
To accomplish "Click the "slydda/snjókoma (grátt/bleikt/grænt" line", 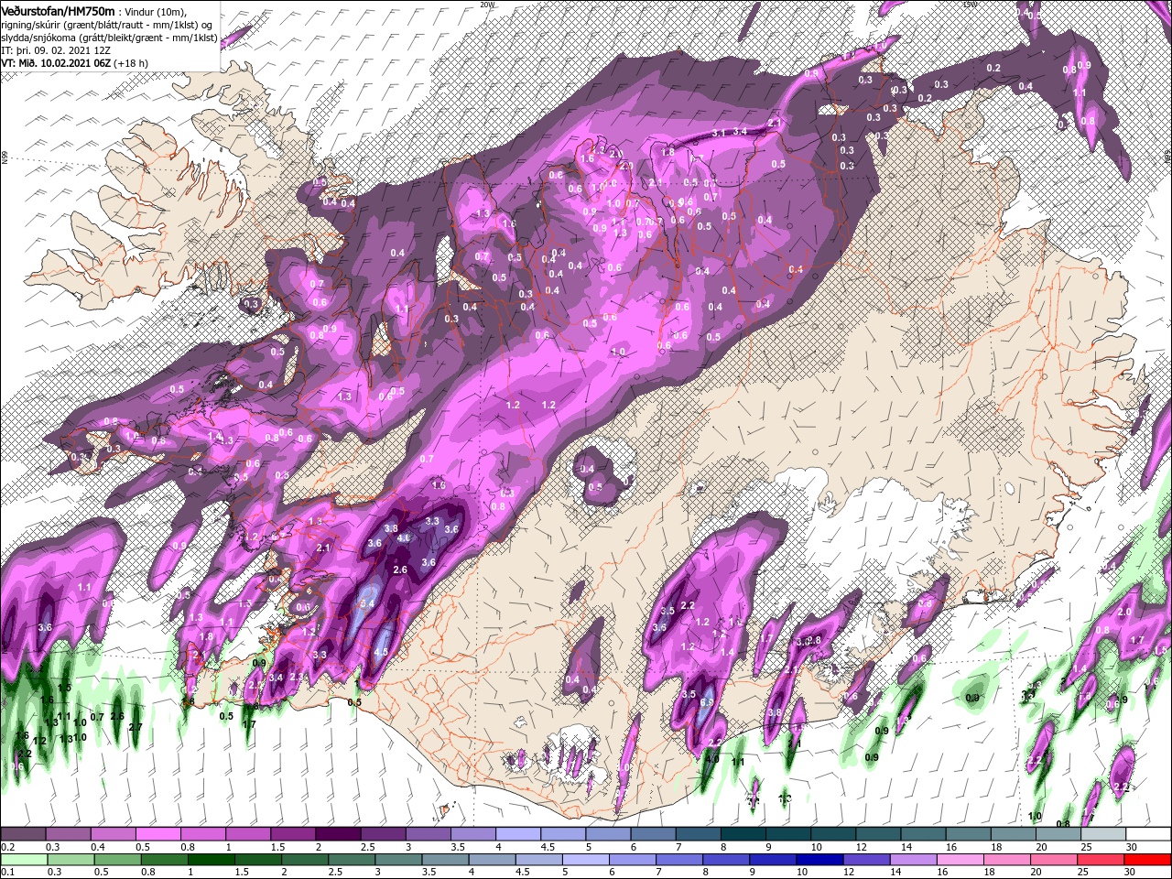I will (x=109, y=38).
